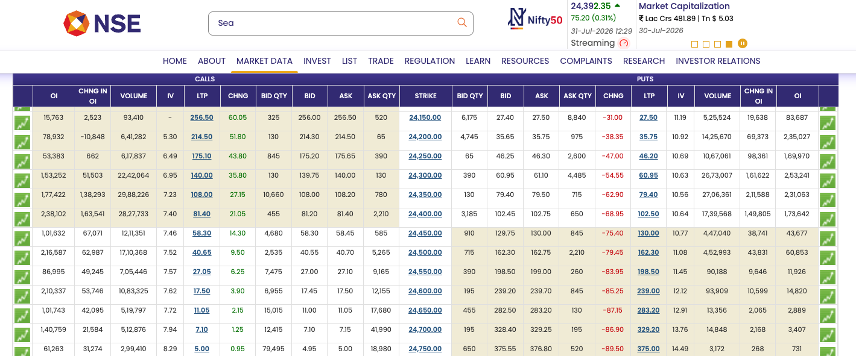Open the TRADE menu
The image size is (856, 356).
point(381,61)
